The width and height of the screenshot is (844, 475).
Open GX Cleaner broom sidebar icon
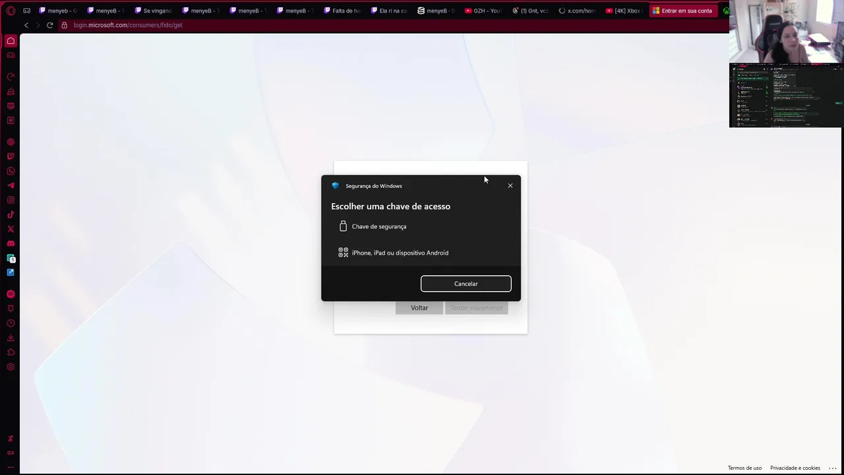click(x=11, y=91)
